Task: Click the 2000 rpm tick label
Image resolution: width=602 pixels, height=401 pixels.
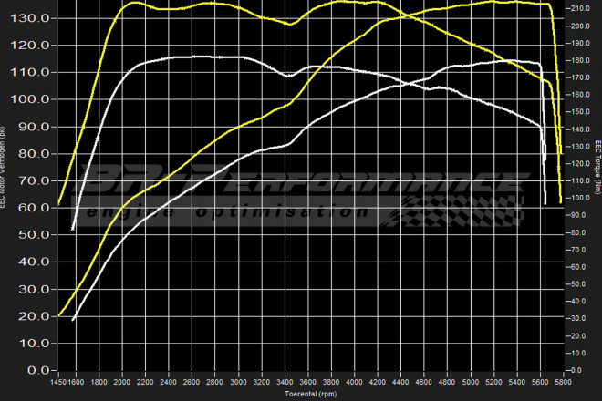Action: point(122,381)
